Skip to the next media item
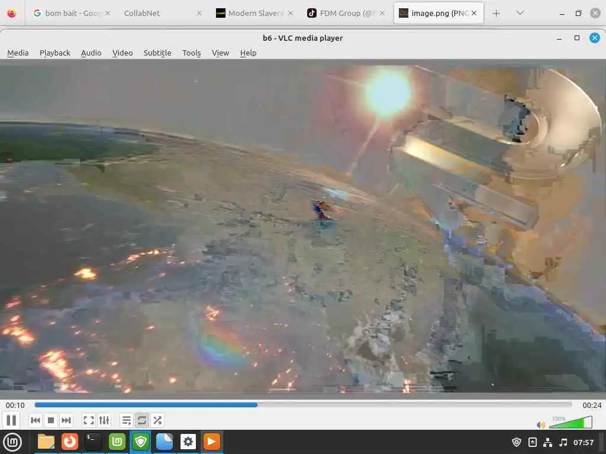Screen dimensions: 606x454 [66, 420]
